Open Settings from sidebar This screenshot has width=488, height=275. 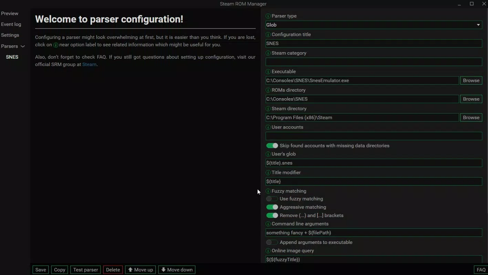click(10, 35)
